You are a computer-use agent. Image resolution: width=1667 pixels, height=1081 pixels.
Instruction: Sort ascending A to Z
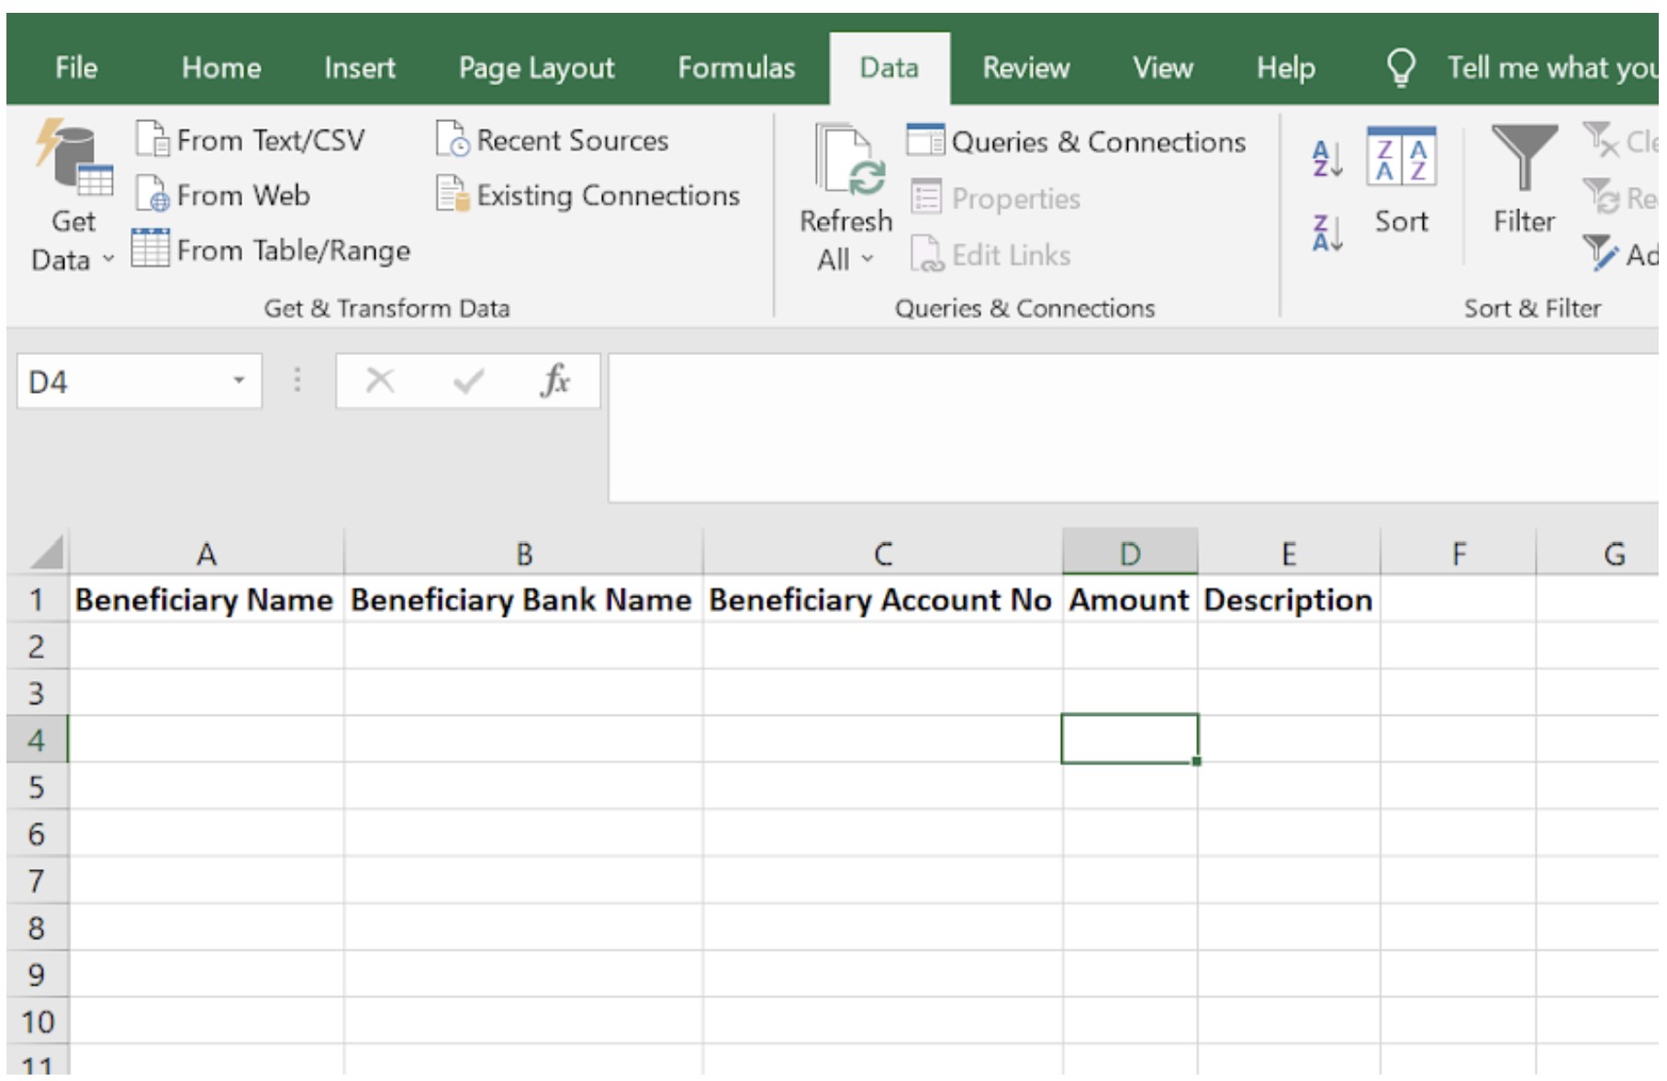pos(1326,159)
